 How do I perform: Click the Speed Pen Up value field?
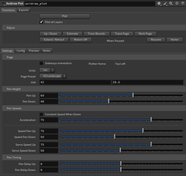(49, 131)
